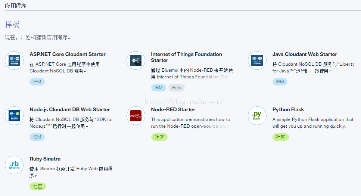Image resolution: width=361 pixels, height=196 pixels.
Task: Click 'This application demonstrates how to' description
Action: tap(190, 123)
